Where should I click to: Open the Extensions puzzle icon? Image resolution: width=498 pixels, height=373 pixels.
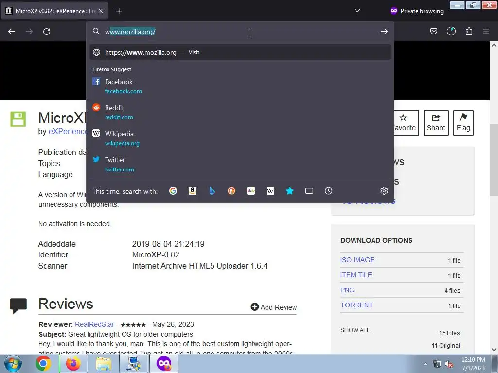click(469, 31)
